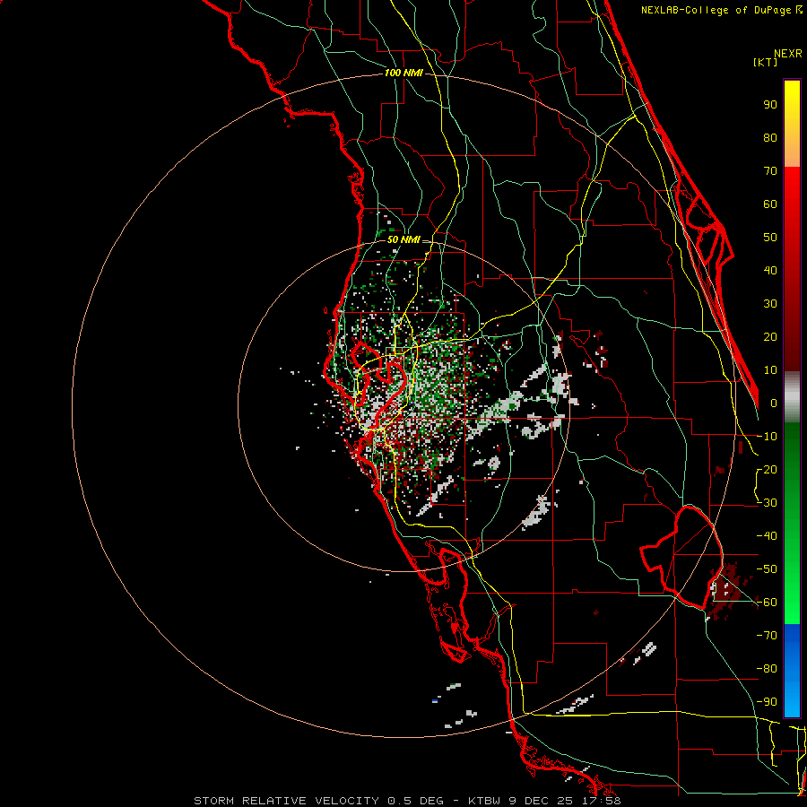Image resolution: width=807 pixels, height=807 pixels.
Task: Click the -10 knots scale label
Action: click(767, 437)
